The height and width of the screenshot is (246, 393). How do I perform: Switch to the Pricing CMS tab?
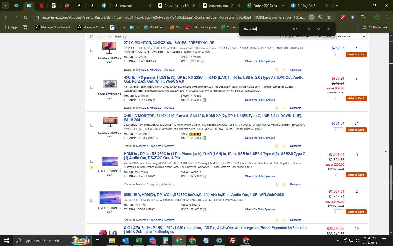(x=310, y=5)
